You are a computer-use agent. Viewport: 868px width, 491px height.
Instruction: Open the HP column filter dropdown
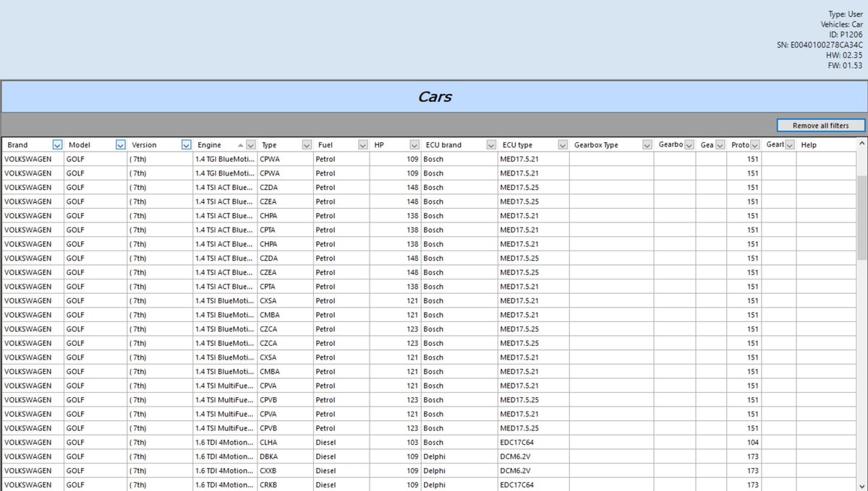pyautogui.click(x=414, y=145)
